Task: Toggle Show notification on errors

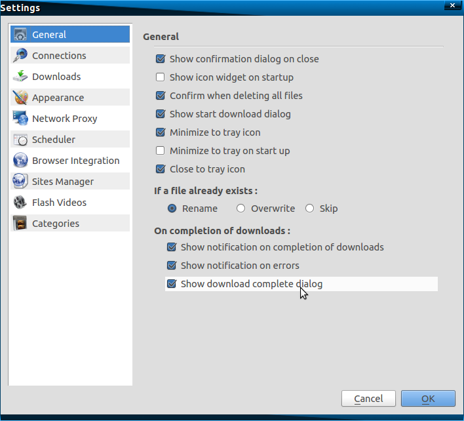Action: click(172, 266)
